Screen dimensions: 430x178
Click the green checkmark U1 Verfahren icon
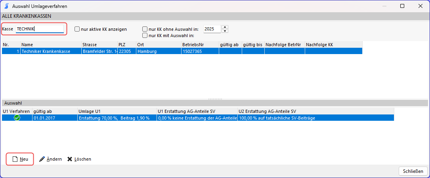17,118
